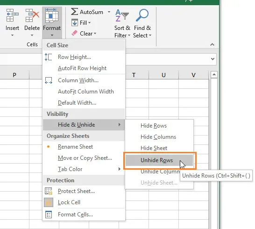Expand the AutoSum options arrow

[x=109, y=12]
